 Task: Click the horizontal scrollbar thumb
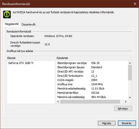90,102
